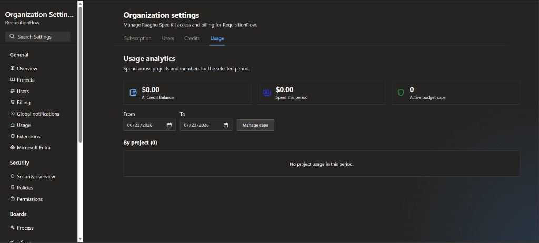Click the AI Credit Balance wallet icon

pos(133,93)
